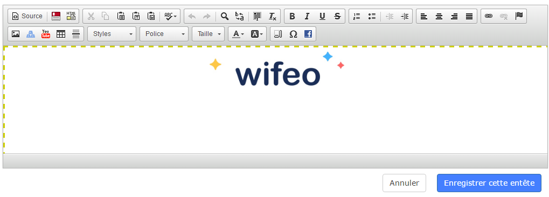Open the Find (magnifier) tool
The width and height of the screenshot is (549, 197).
[x=225, y=16]
